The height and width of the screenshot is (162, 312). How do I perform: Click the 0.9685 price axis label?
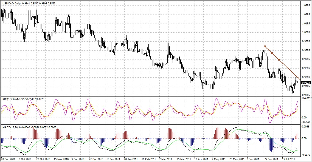[306, 68]
